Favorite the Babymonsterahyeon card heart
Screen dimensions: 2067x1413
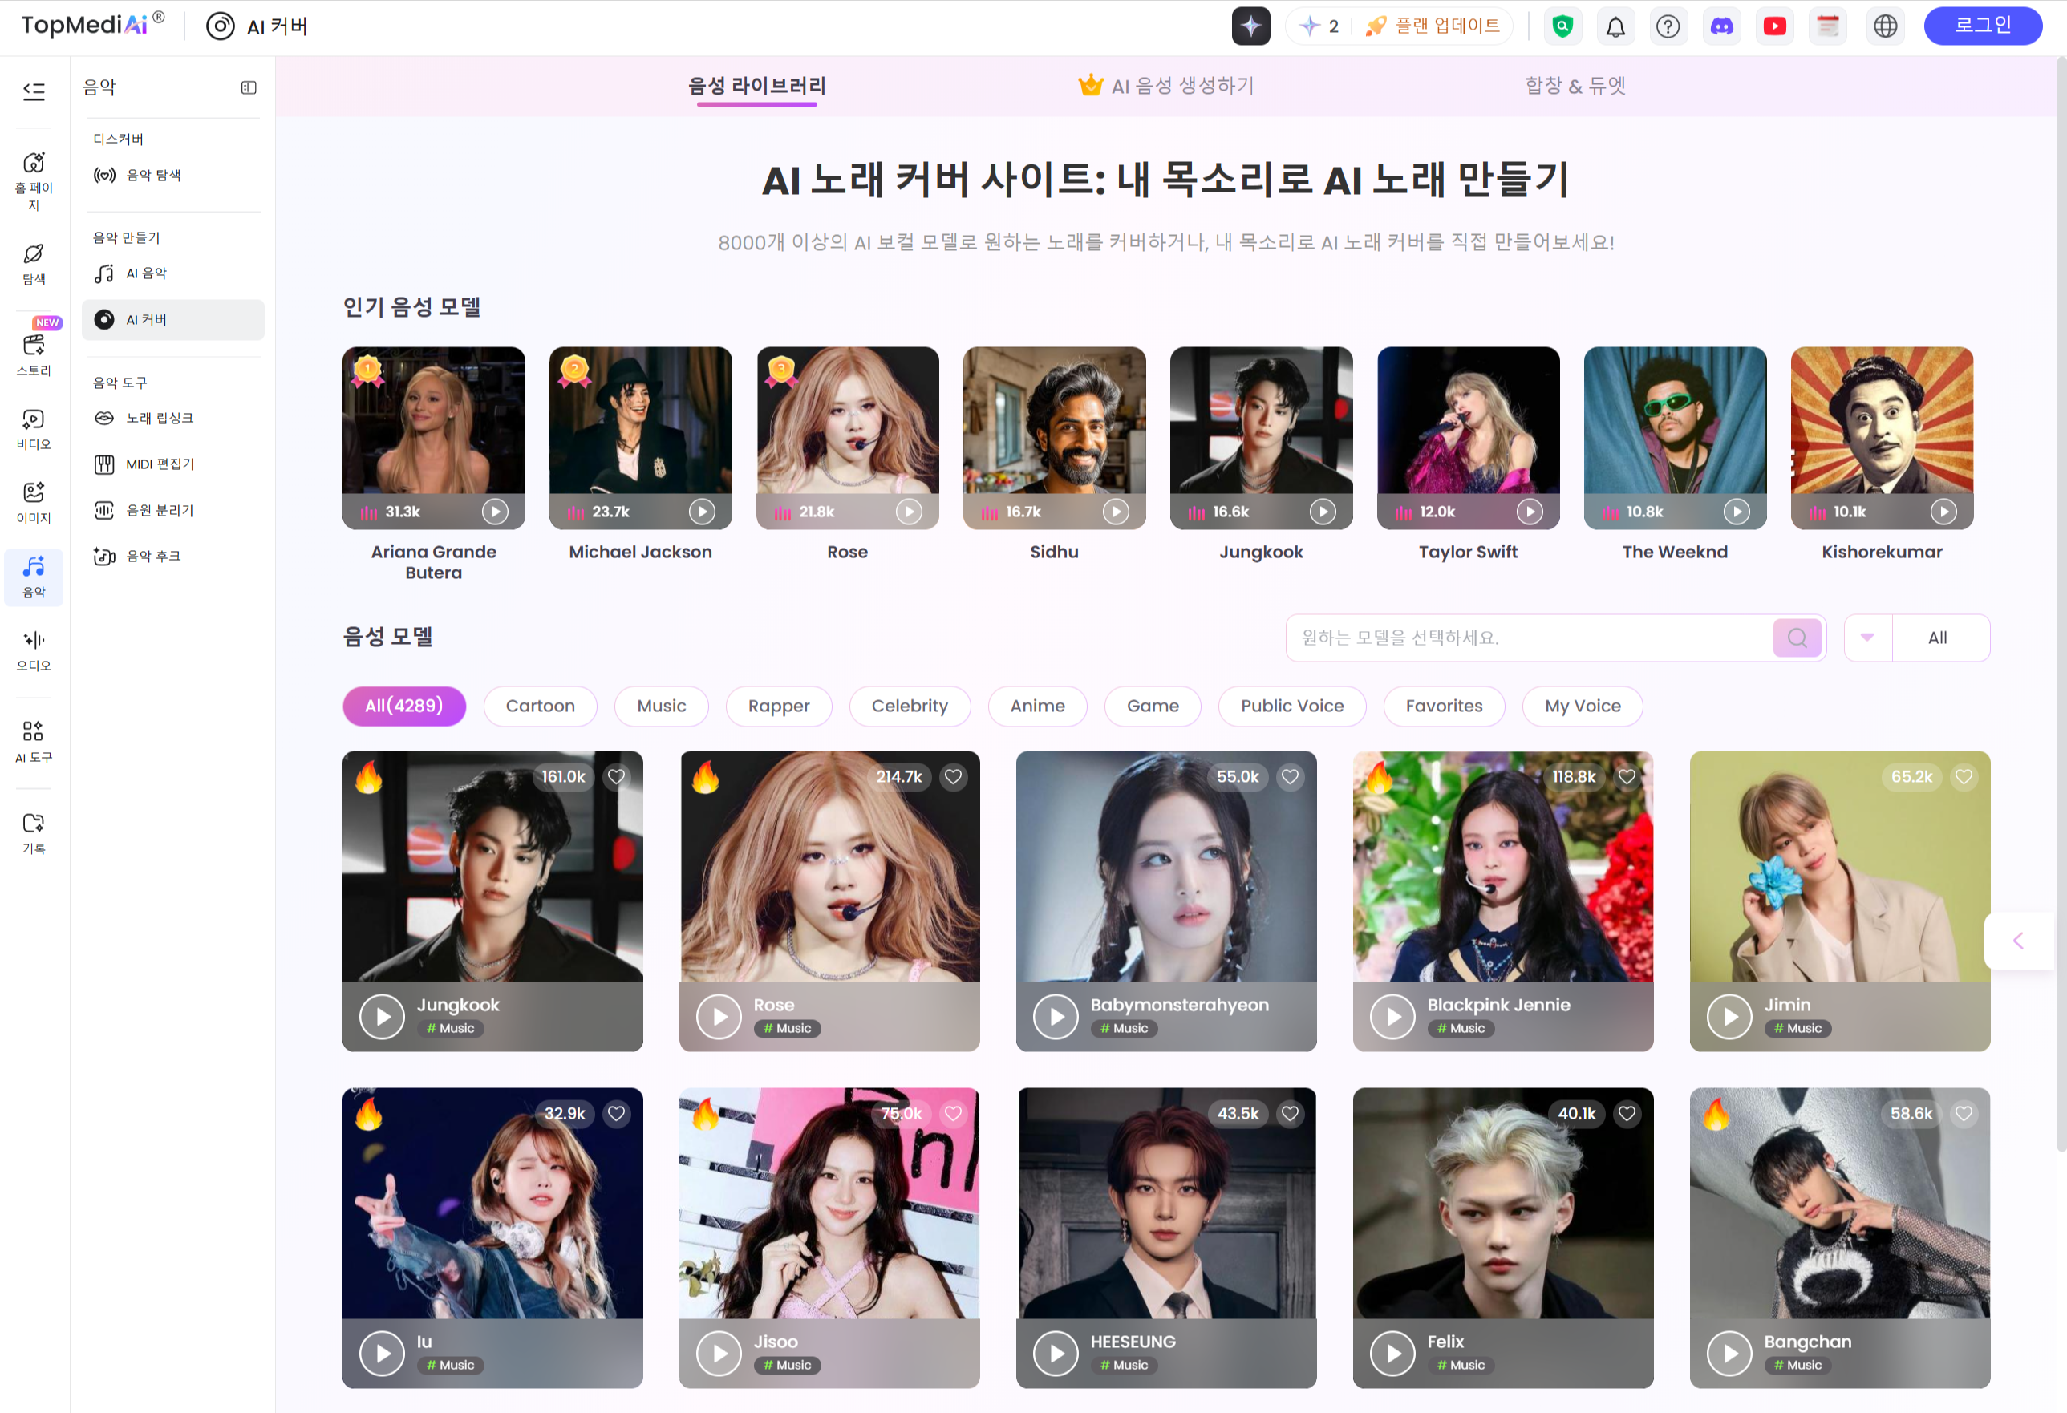point(1290,777)
